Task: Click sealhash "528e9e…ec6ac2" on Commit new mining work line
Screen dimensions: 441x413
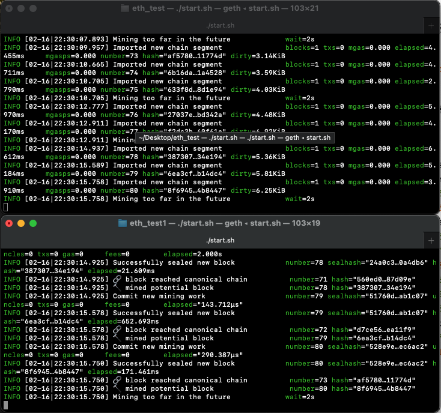Action: (378, 347)
